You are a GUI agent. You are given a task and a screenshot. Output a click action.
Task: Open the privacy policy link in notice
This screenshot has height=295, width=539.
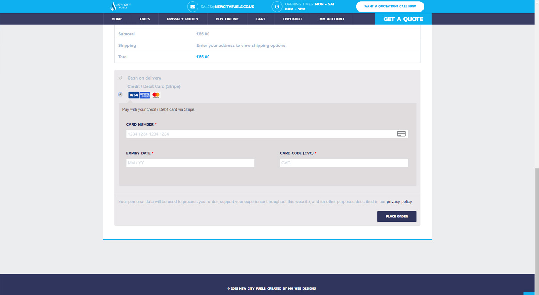pos(399,202)
